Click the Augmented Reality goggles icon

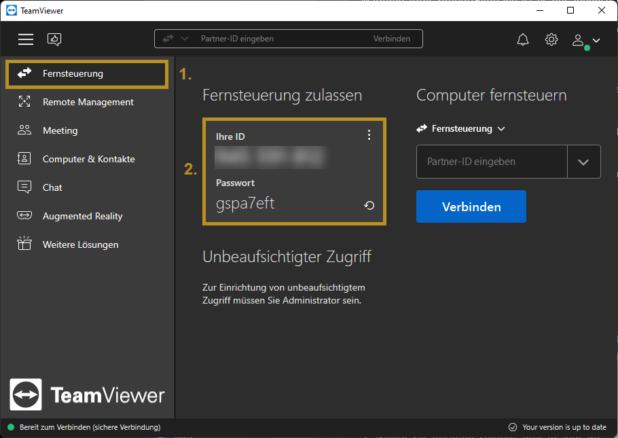[x=24, y=215]
